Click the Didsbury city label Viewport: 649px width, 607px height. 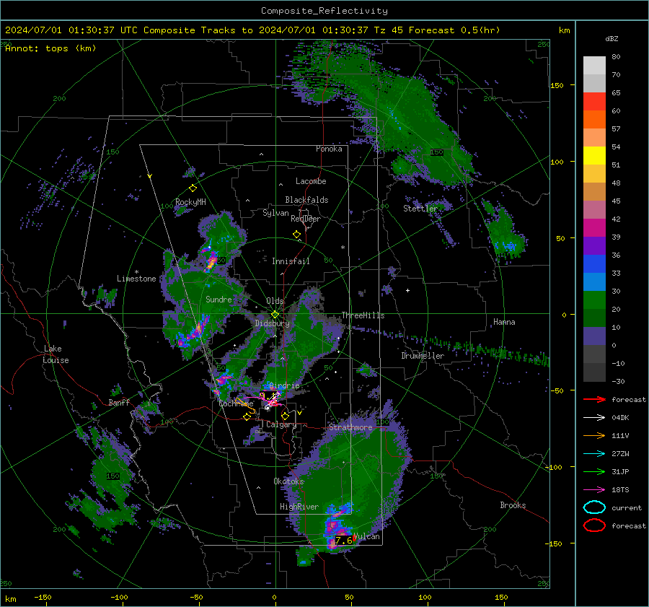click(273, 323)
